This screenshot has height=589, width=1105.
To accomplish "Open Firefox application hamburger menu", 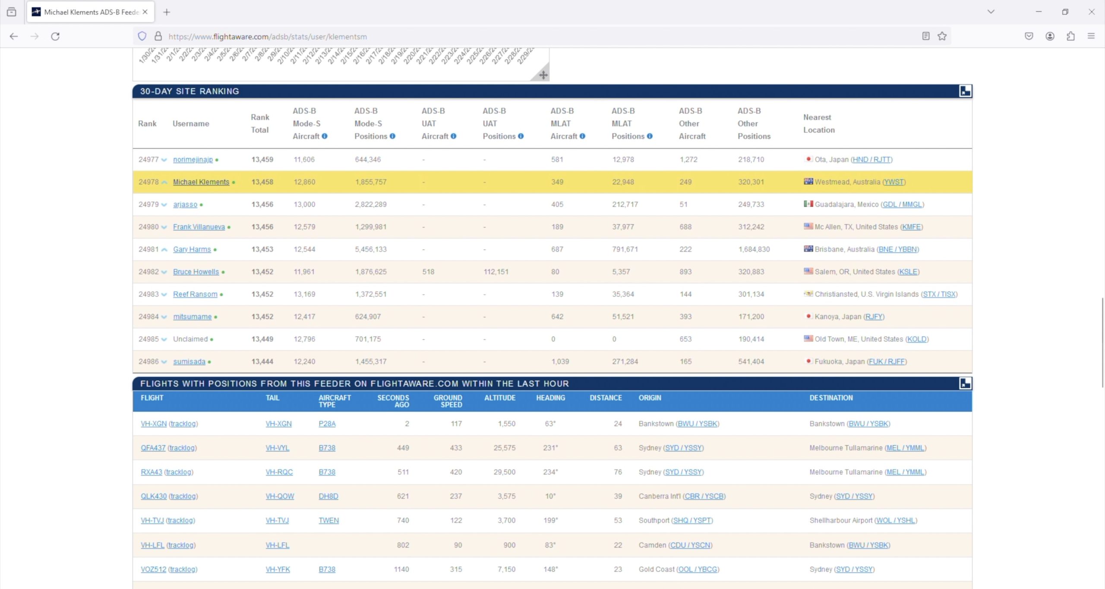I will pos(1091,36).
